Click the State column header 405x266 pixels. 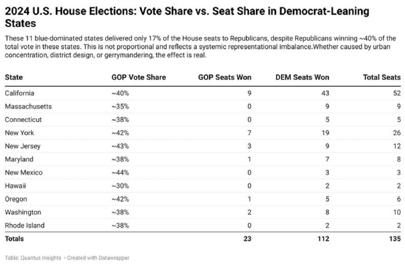pyautogui.click(x=14, y=77)
